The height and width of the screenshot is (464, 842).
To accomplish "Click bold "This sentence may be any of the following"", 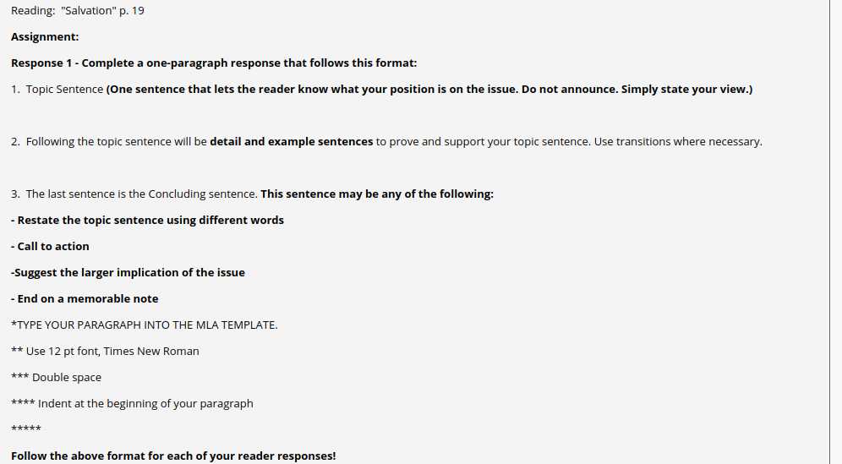I will tap(377, 194).
